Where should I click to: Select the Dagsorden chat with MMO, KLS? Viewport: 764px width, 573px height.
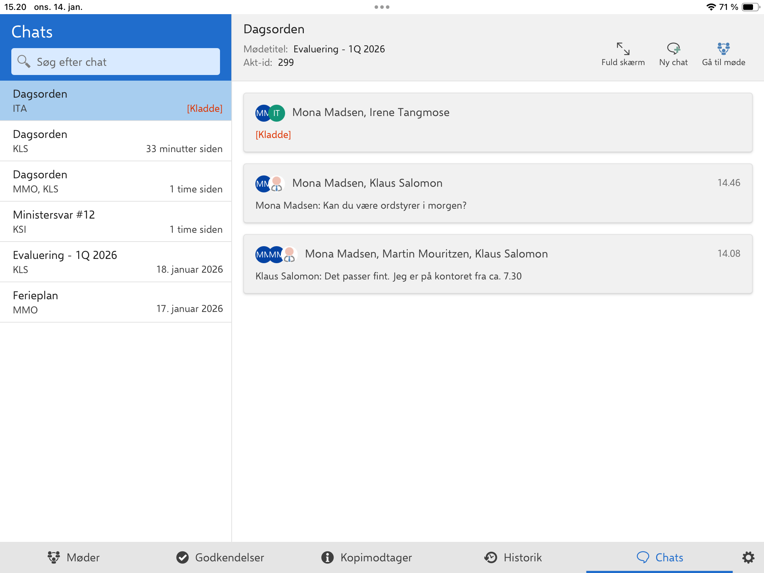coord(116,181)
